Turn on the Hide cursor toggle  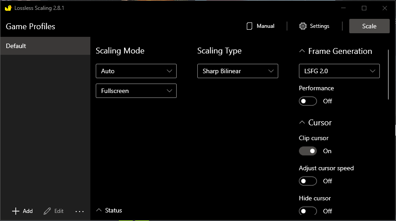(308, 211)
